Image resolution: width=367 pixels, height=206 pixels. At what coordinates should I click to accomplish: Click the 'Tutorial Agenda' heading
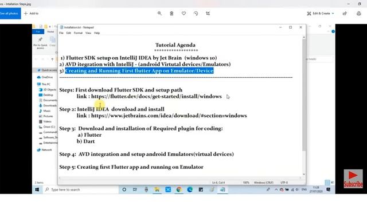175,45
